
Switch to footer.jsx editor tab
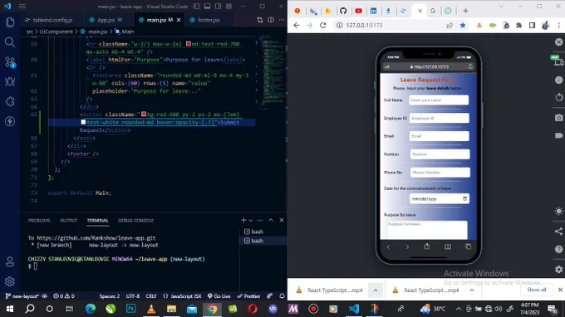(x=209, y=20)
